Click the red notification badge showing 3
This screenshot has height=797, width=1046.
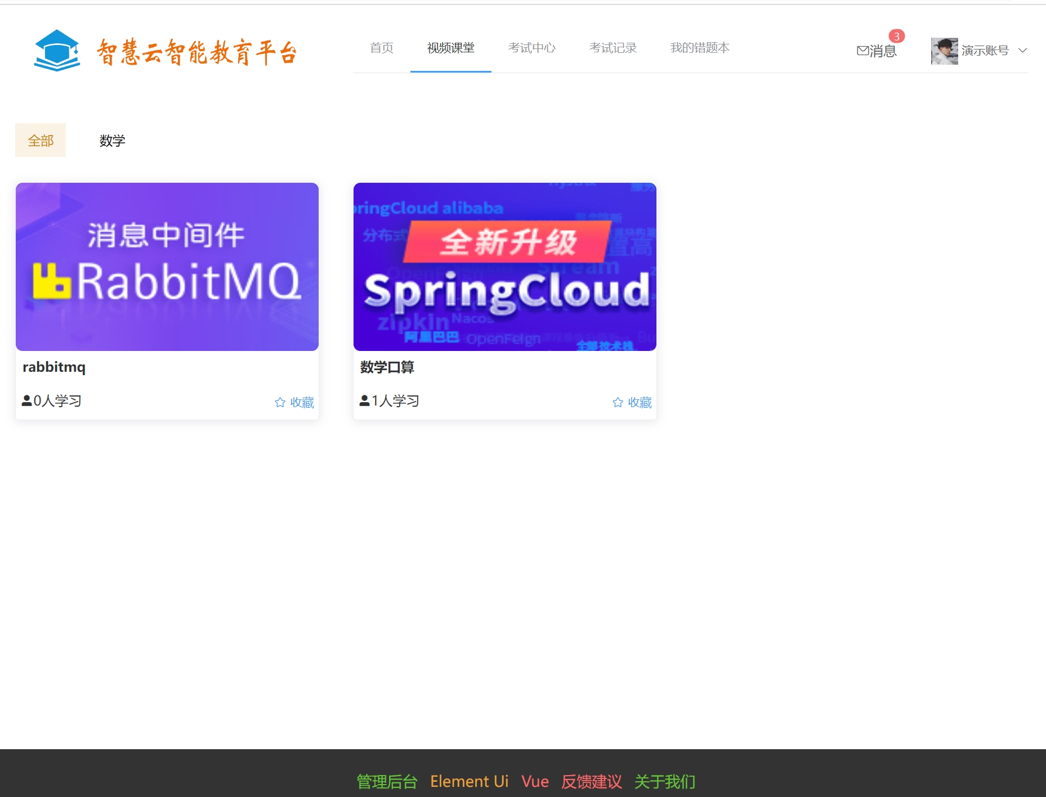(x=897, y=36)
